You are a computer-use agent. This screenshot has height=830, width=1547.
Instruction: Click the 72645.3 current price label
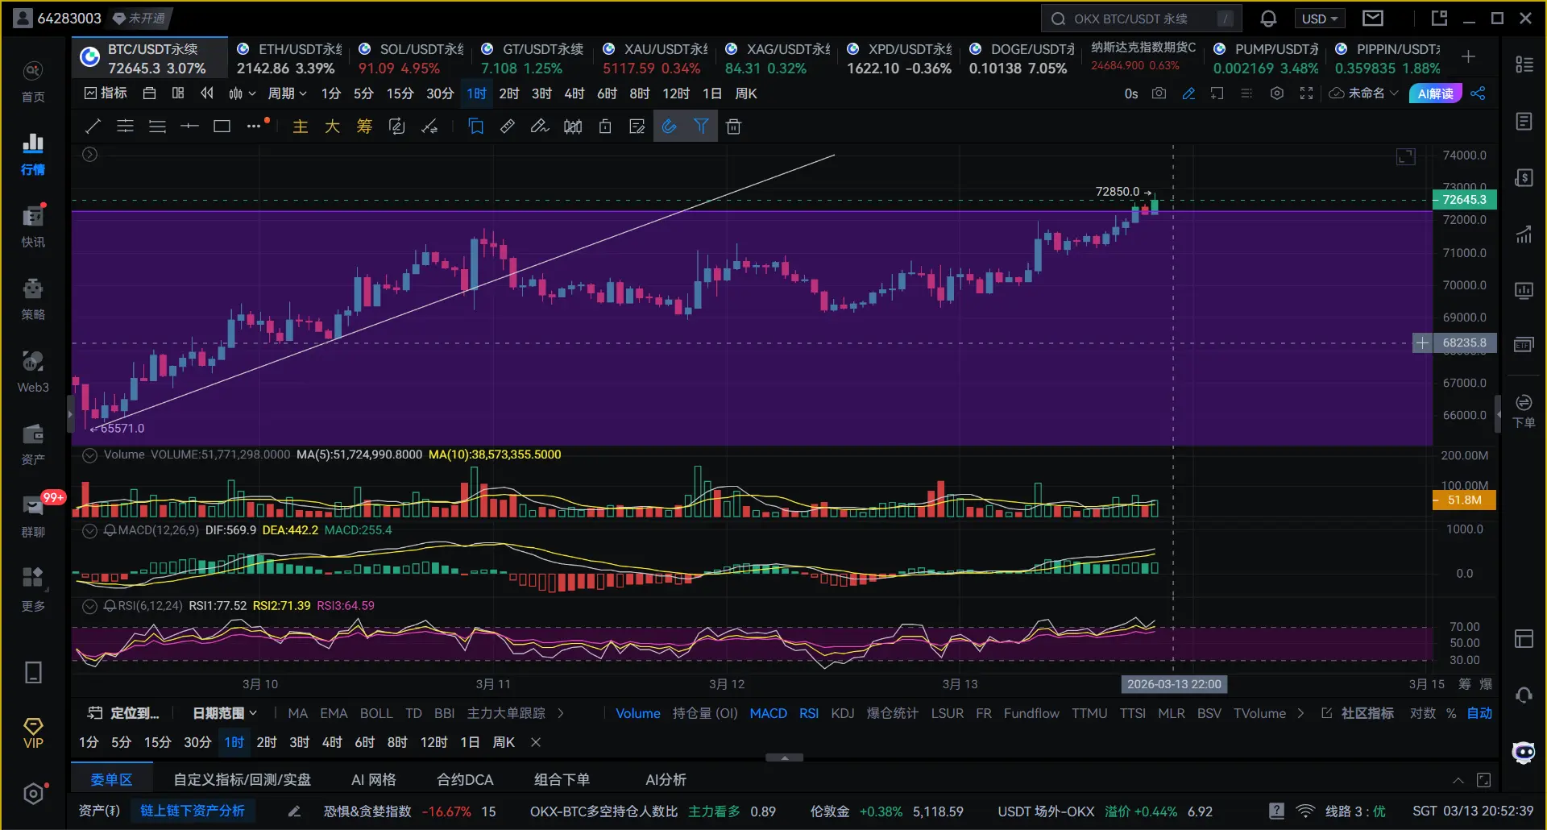coord(1464,200)
